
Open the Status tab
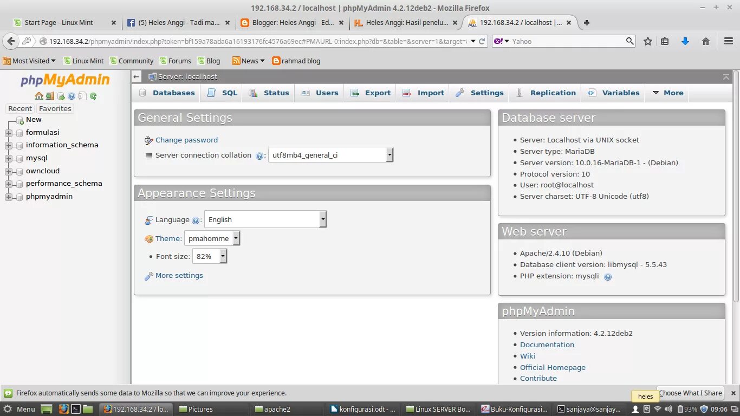[269, 93]
